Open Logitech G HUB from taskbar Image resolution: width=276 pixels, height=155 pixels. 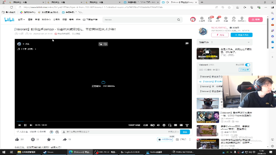(x=130, y=152)
